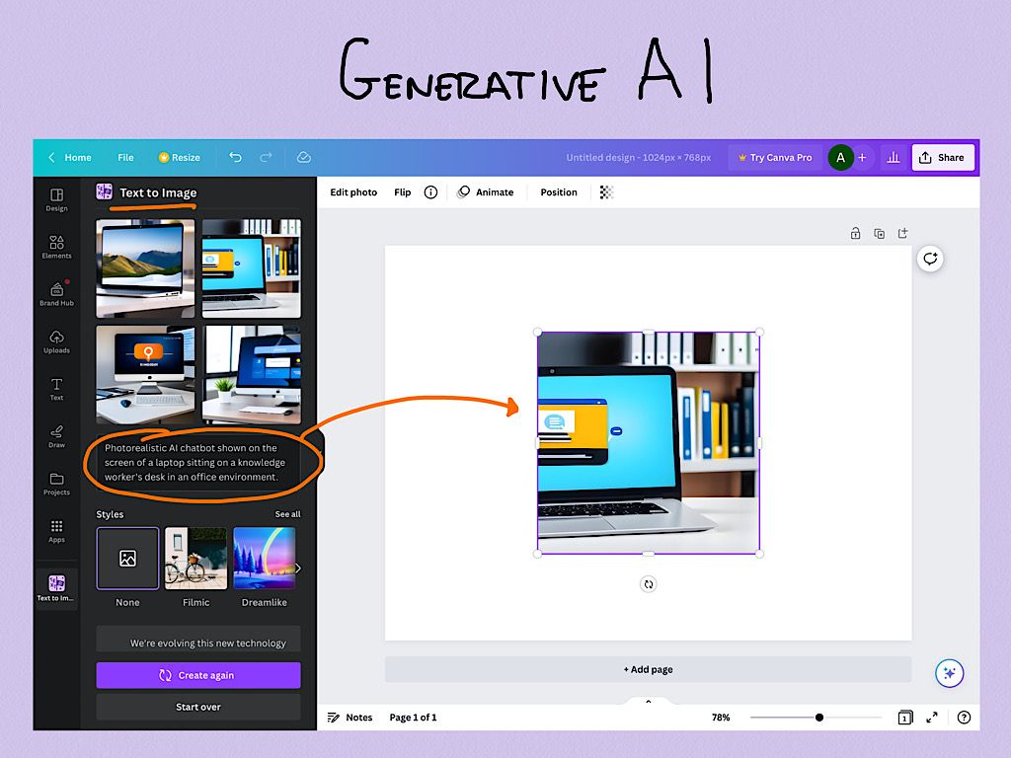Image resolution: width=1011 pixels, height=758 pixels.
Task: Click the duplicate page icon
Action: click(879, 234)
